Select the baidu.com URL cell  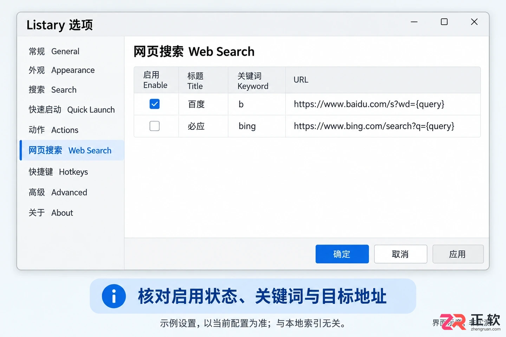click(x=383, y=104)
